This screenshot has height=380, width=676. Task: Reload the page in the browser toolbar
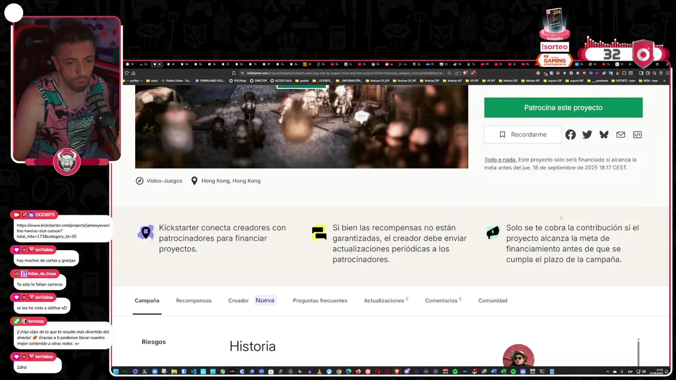pos(127,73)
